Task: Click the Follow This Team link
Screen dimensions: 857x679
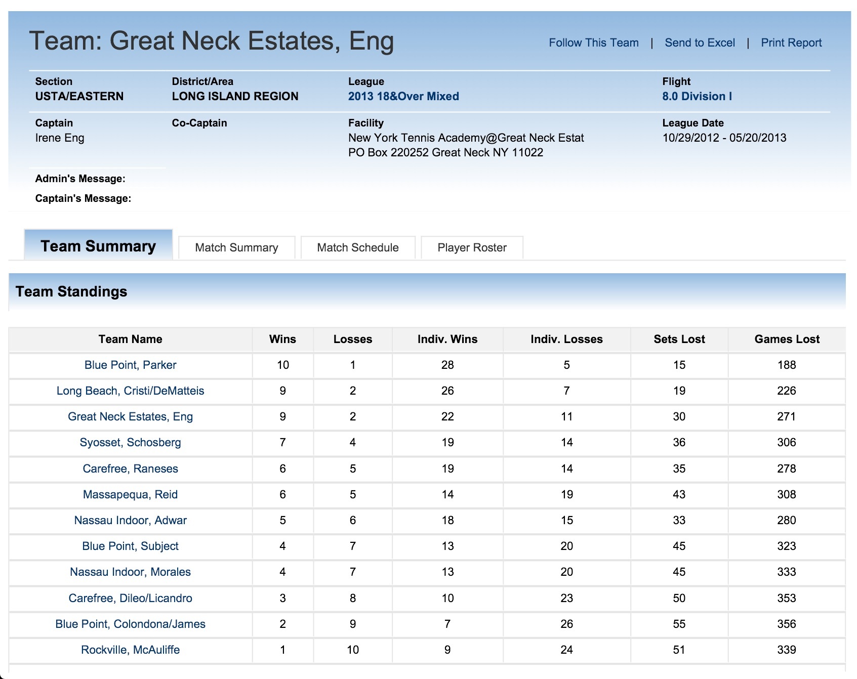Action: (x=593, y=43)
